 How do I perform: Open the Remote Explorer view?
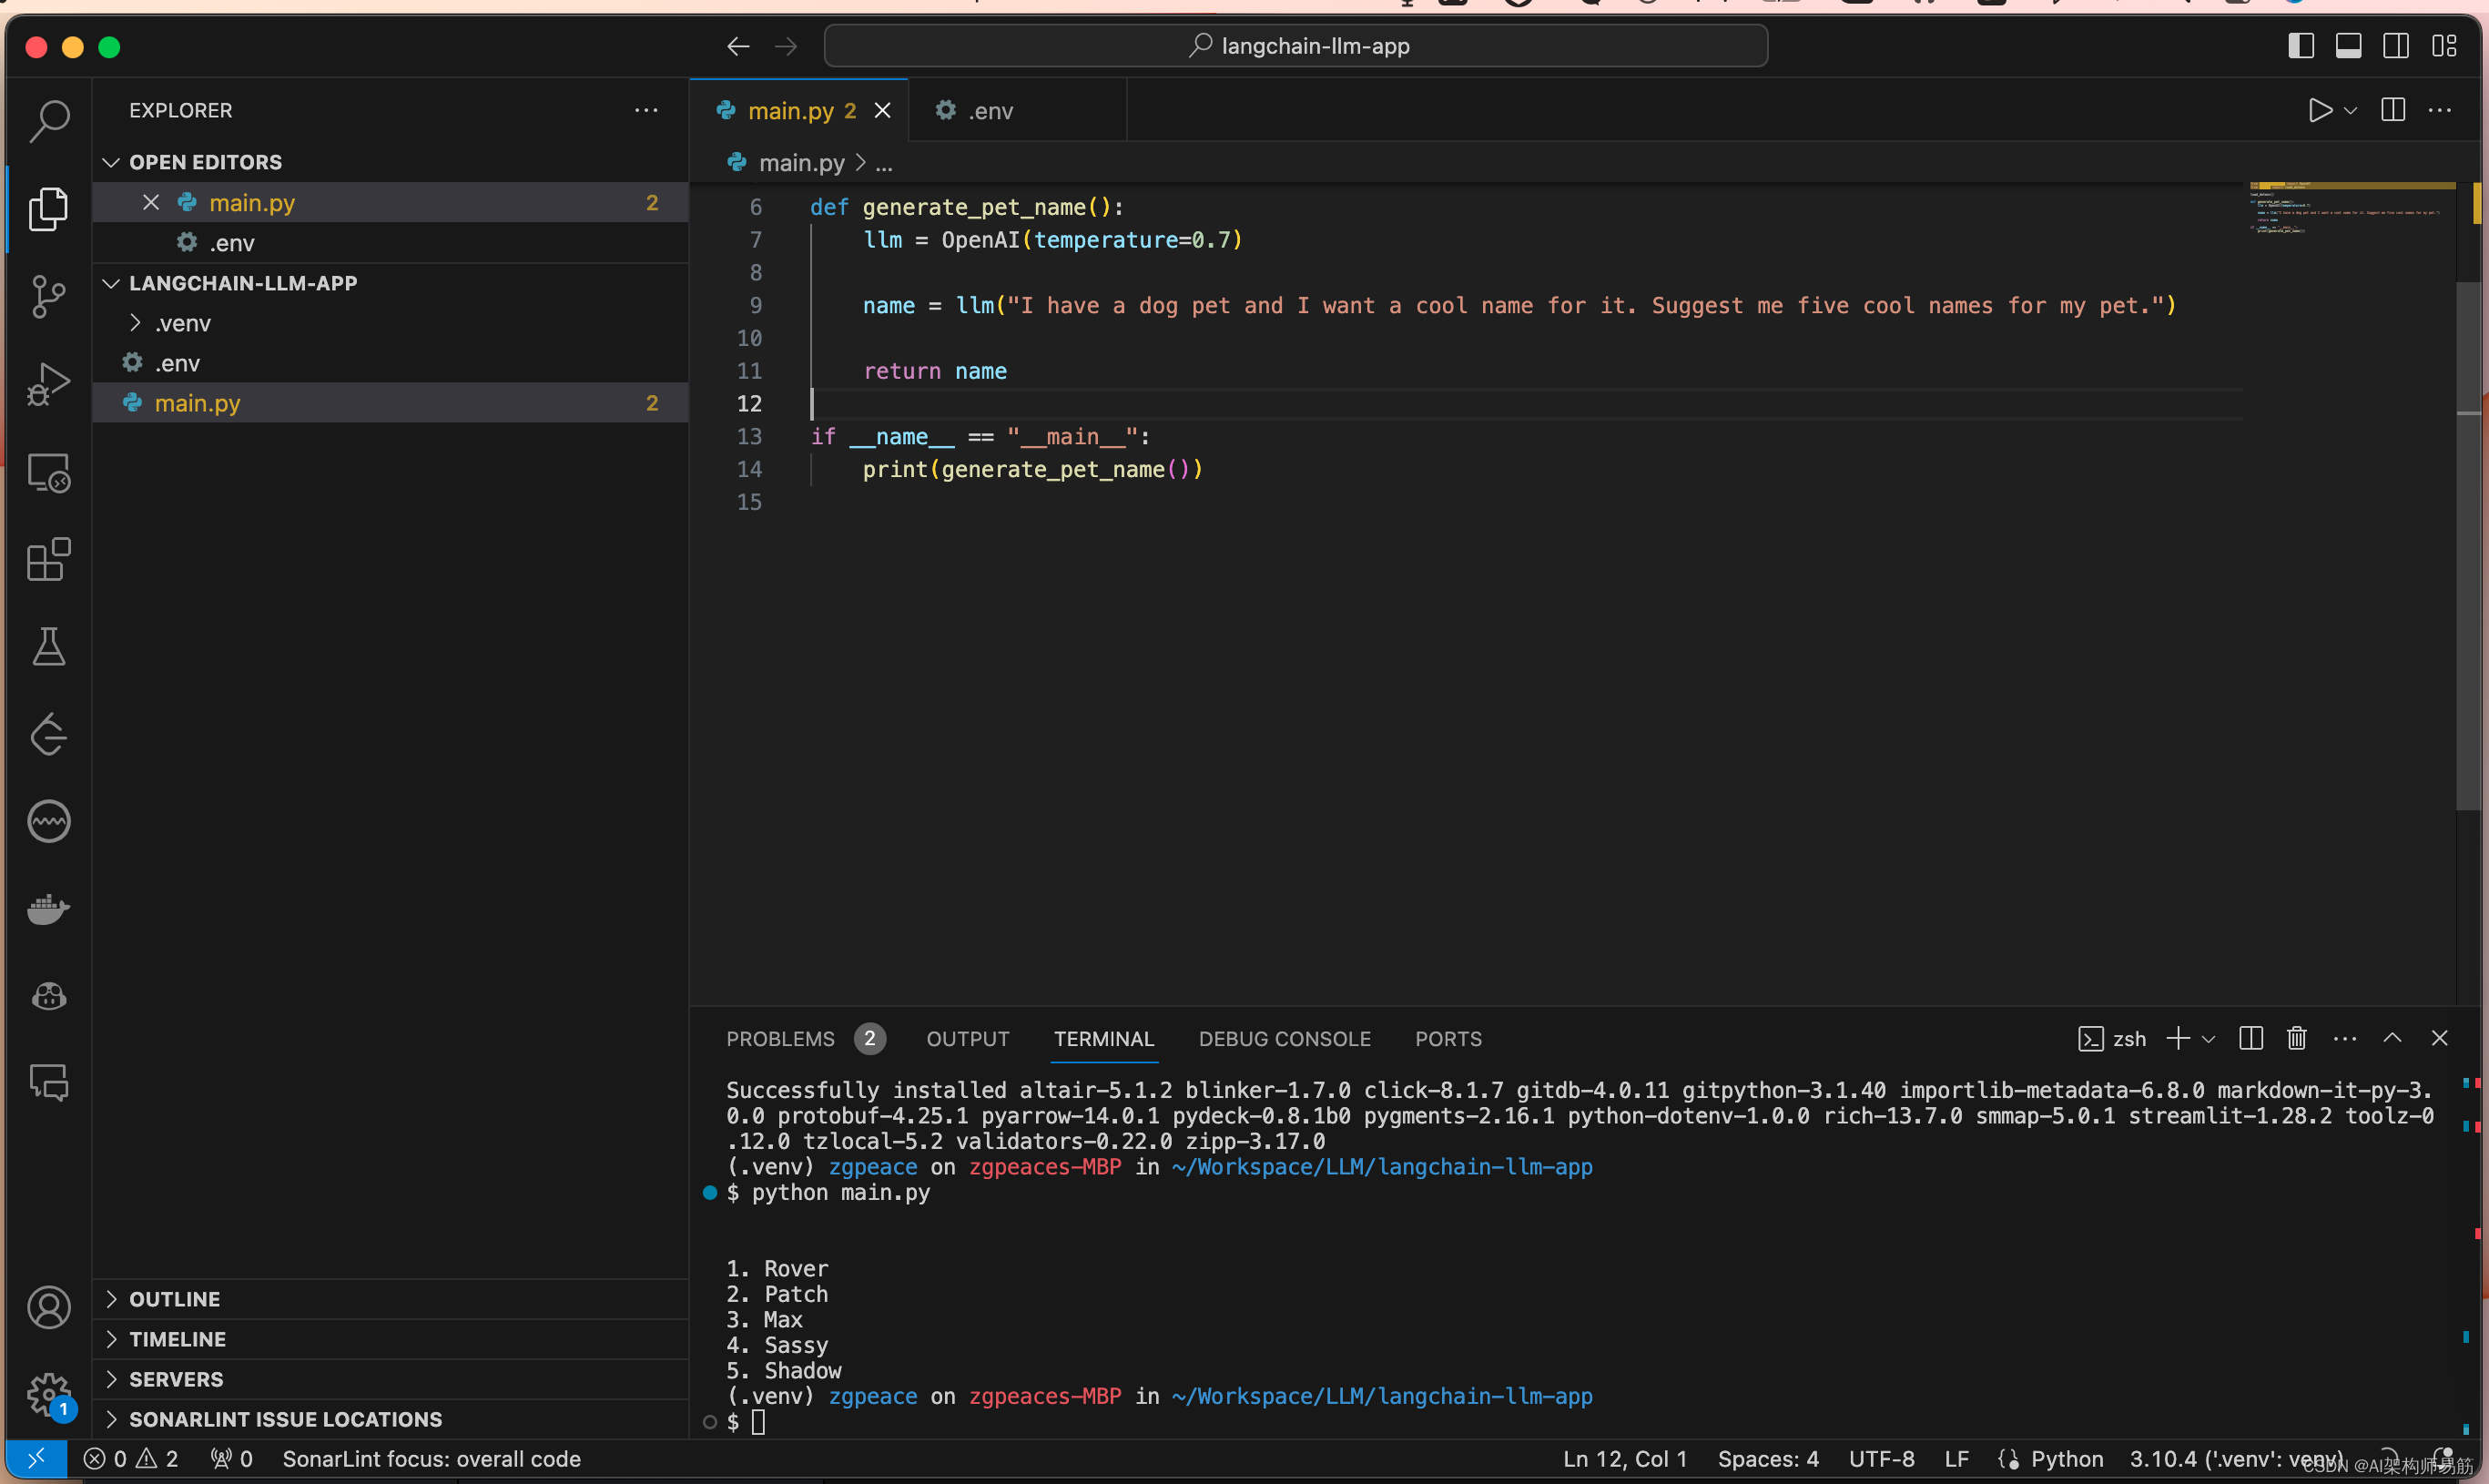point(49,472)
